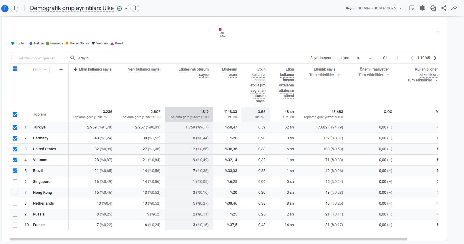
Task: Open the share report icon
Action: pyautogui.click(x=444, y=8)
